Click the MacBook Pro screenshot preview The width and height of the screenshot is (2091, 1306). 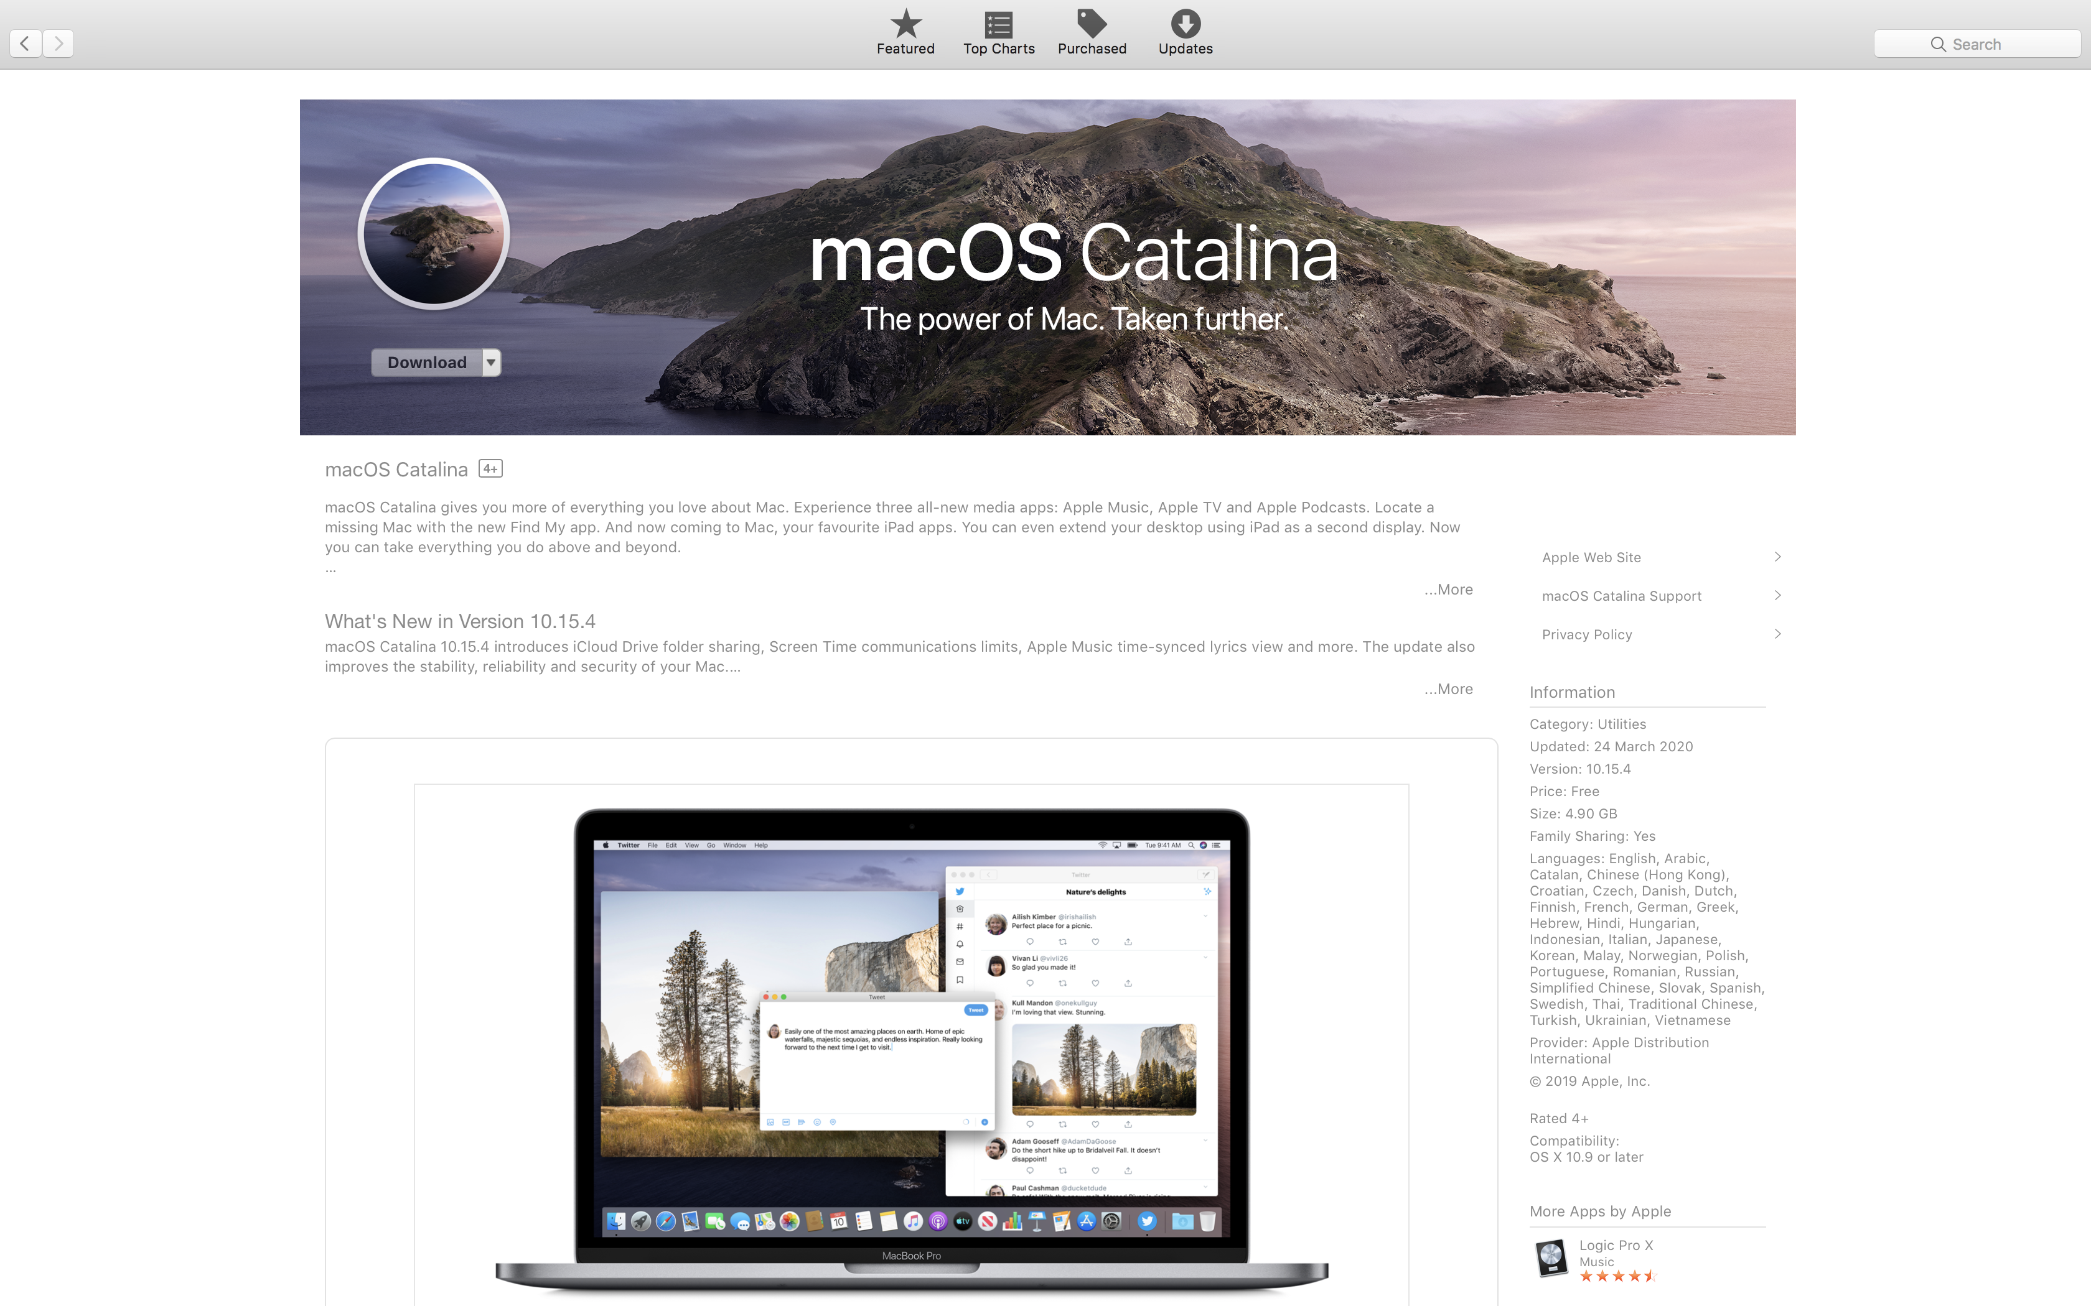pos(910,1045)
